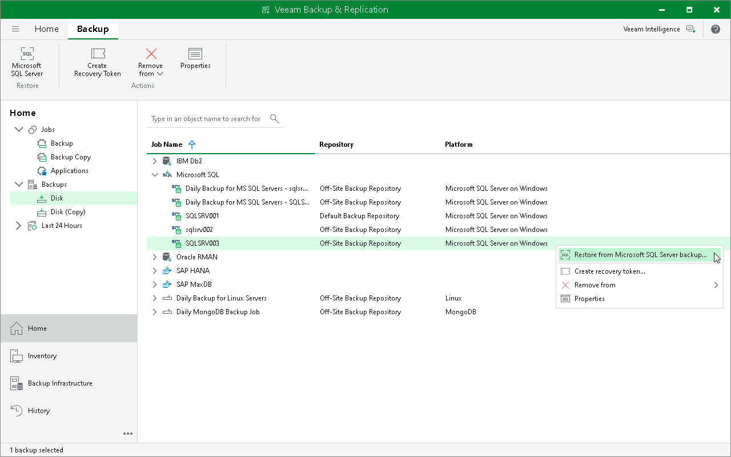Click Default Backup Repository cell

click(359, 216)
